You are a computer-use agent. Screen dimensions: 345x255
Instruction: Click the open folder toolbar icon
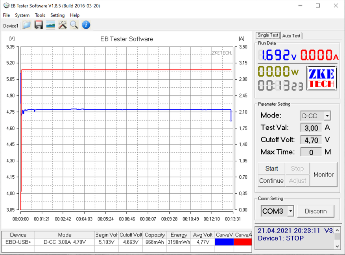[27, 25]
